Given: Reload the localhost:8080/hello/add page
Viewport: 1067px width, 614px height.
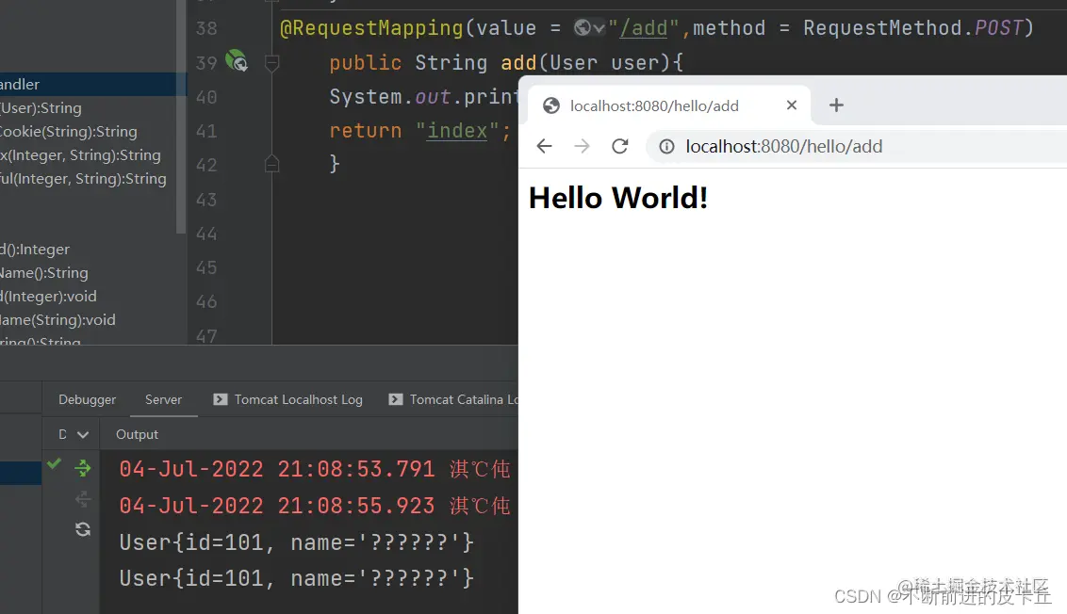Looking at the screenshot, I should (619, 146).
